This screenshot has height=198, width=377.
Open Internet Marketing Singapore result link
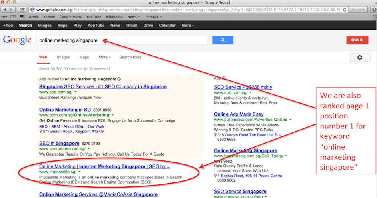[105, 166]
